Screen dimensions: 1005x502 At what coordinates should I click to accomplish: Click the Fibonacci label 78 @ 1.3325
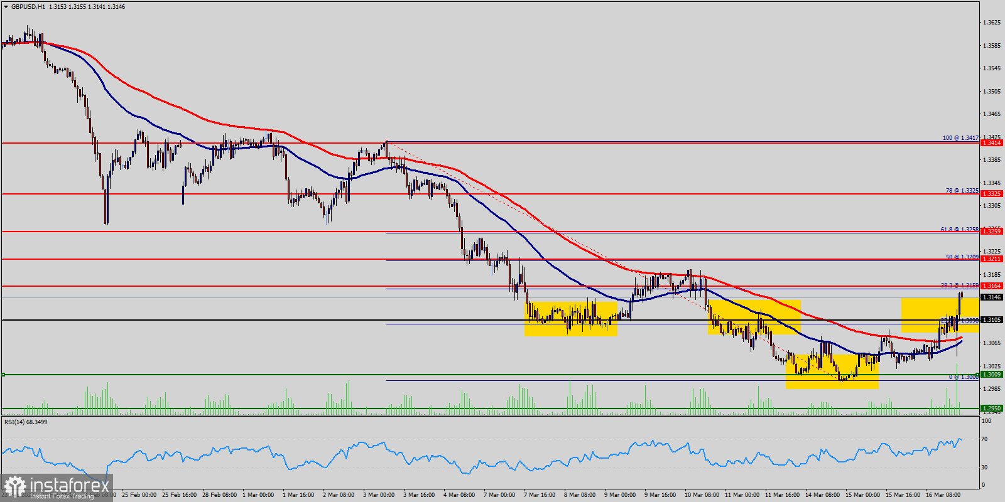962,190
